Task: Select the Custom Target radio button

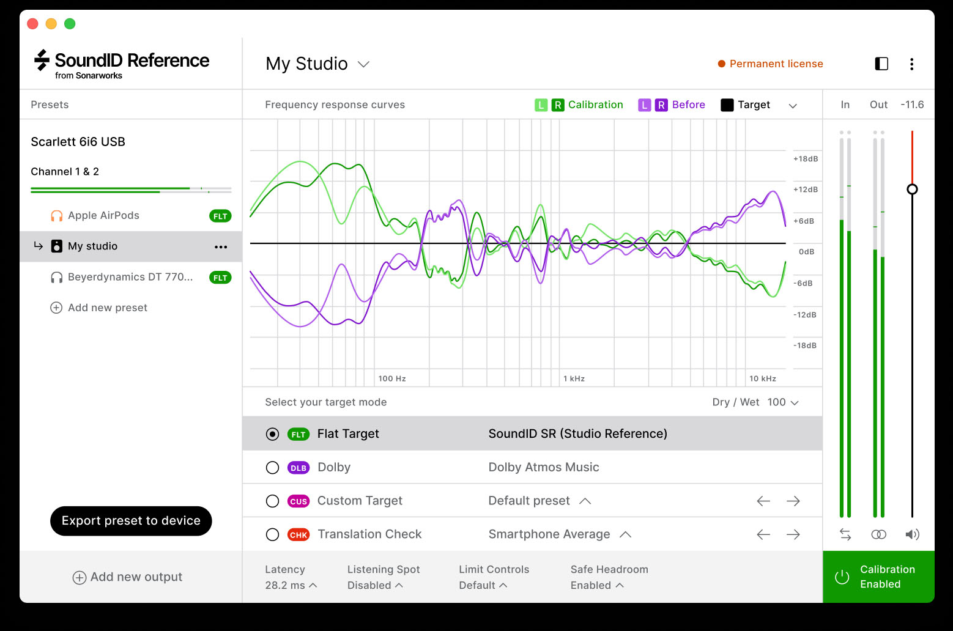Action: 273,501
